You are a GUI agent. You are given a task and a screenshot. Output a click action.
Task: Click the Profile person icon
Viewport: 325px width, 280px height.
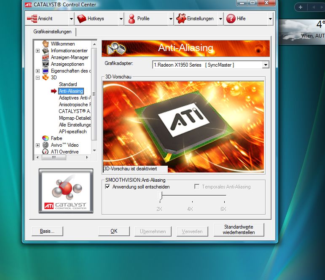tap(132, 19)
